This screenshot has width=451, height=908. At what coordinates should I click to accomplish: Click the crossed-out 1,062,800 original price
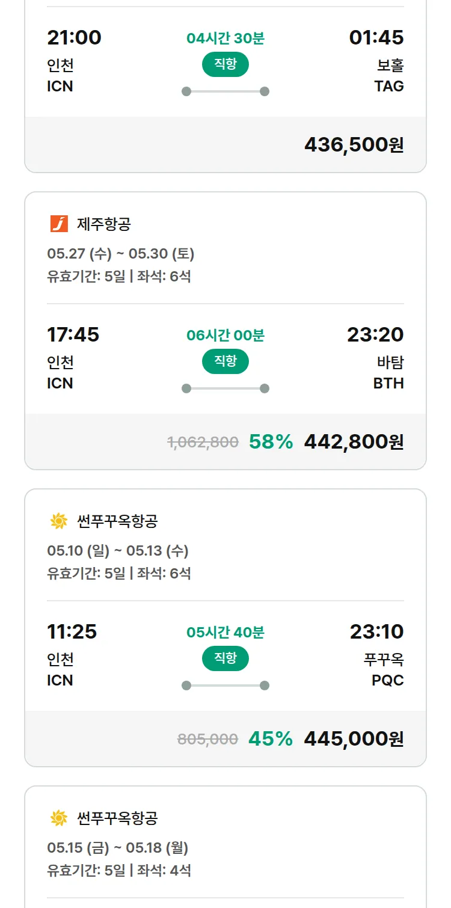pyautogui.click(x=203, y=443)
